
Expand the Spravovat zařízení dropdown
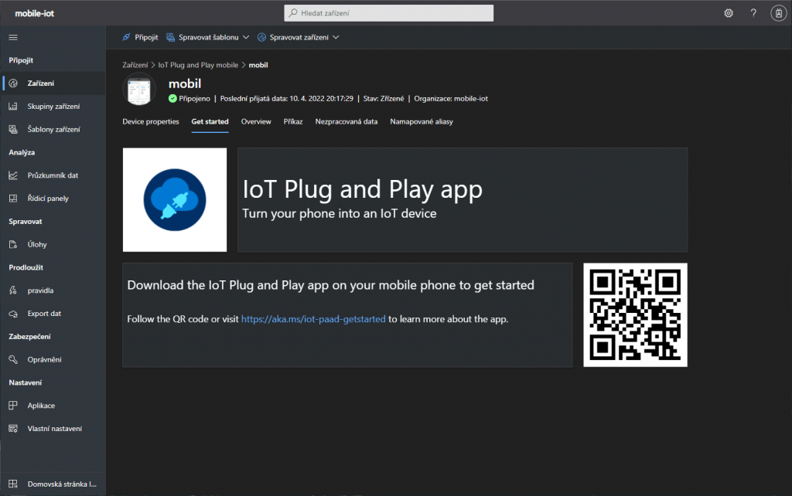click(x=299, y=37)
